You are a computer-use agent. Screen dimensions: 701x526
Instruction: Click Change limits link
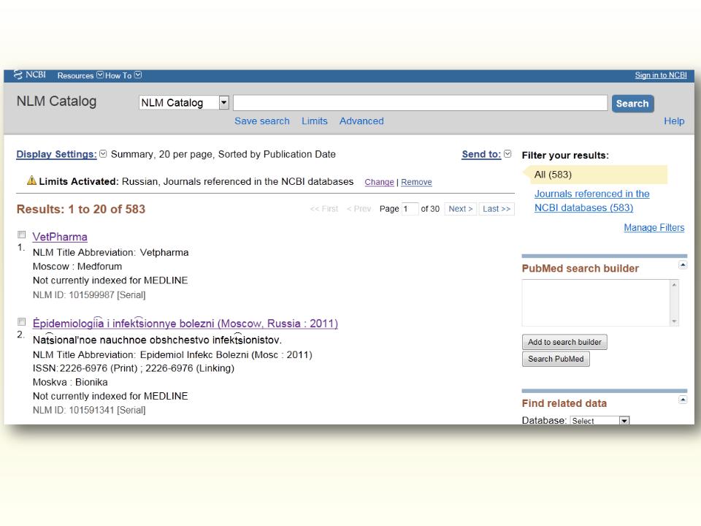[x=379, y=182]
